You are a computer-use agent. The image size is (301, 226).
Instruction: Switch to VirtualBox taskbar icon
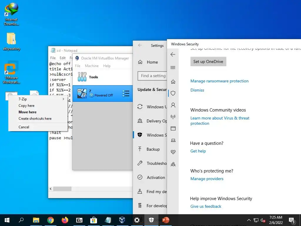tap(122, 220)
